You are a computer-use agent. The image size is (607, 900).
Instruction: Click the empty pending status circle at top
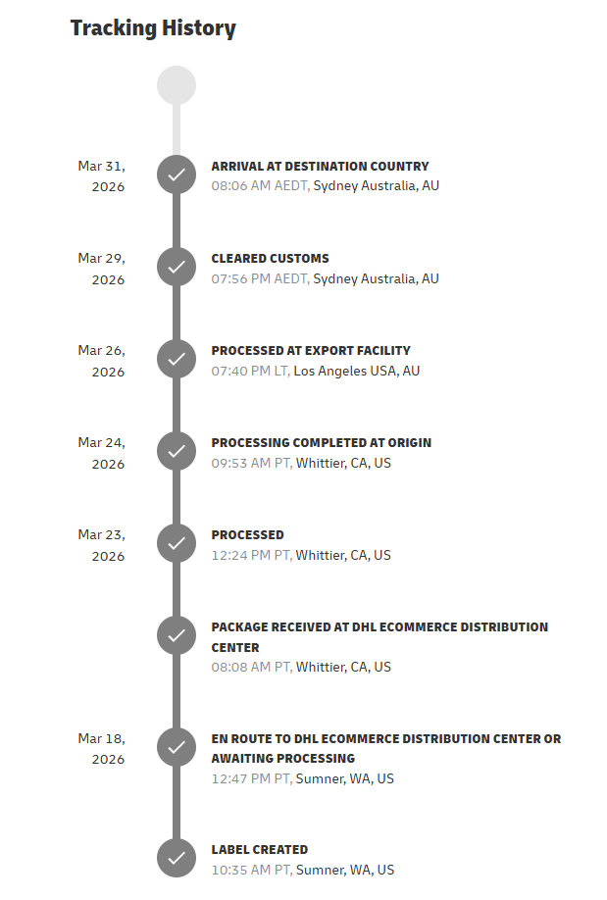(177, 85)
